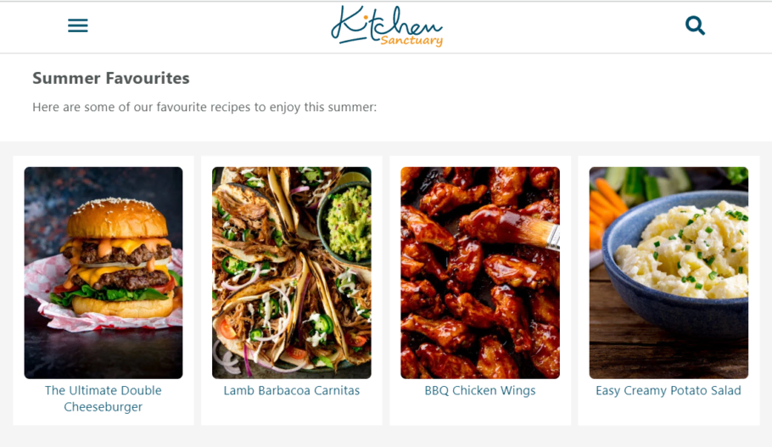The image size is (772, 447).
Task: Click the orange Sanctuary word in logo
Action: [411, 41]
